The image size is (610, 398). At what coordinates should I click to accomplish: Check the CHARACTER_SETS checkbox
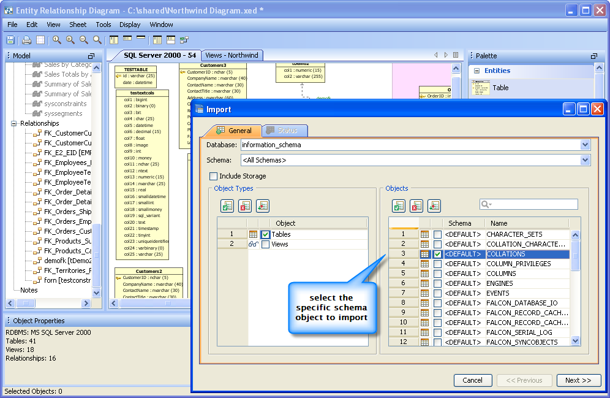(x=437, y=234)
